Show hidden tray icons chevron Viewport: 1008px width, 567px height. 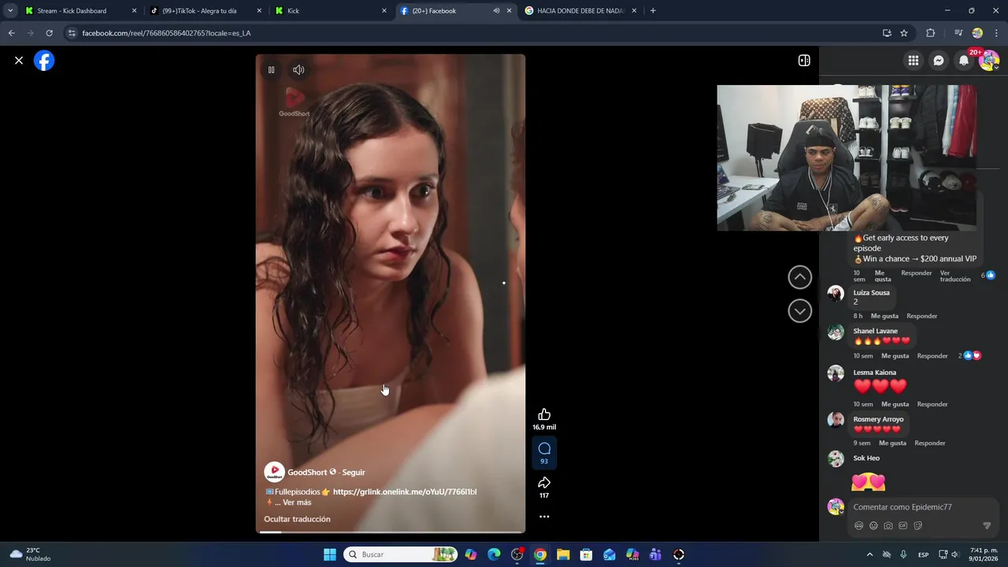pyautogui.click(x=870, y=554)
